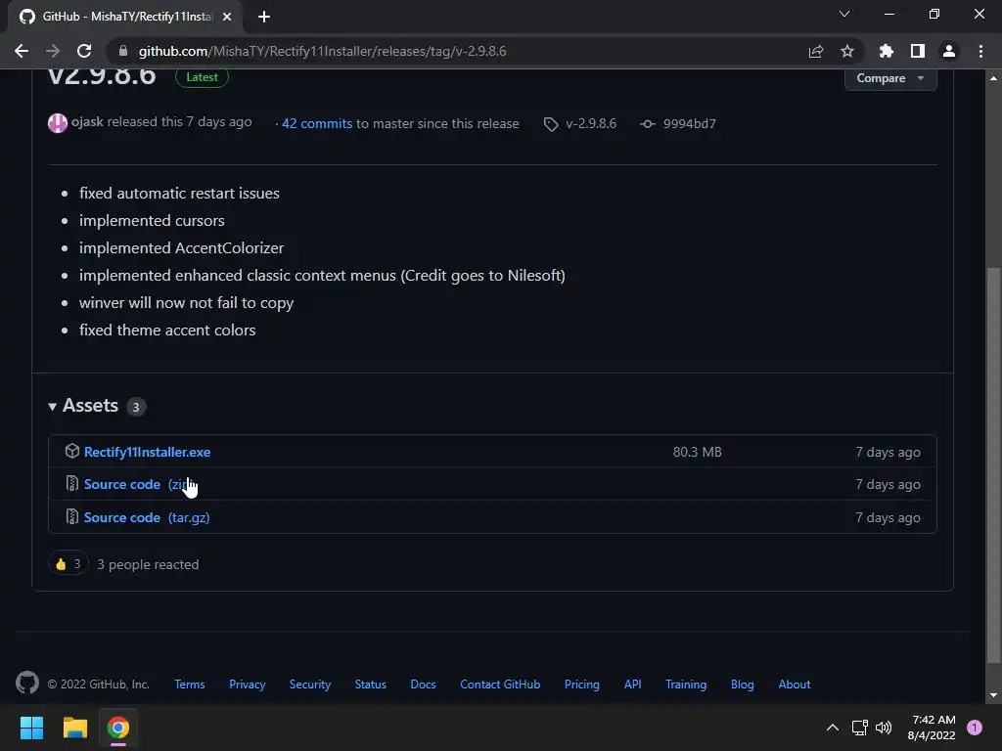Click the GitHub logo in footer
Screen dimensions: 1002x751
(x=26, y=684)
